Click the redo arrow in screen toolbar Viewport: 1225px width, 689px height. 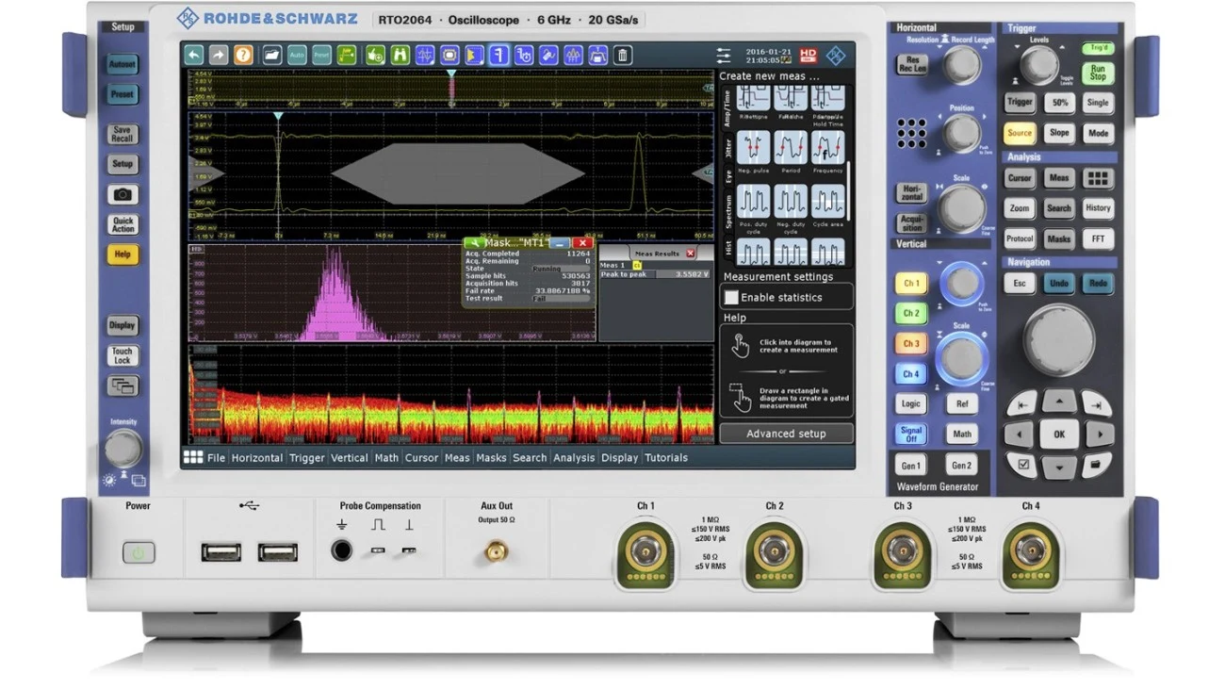219,56
